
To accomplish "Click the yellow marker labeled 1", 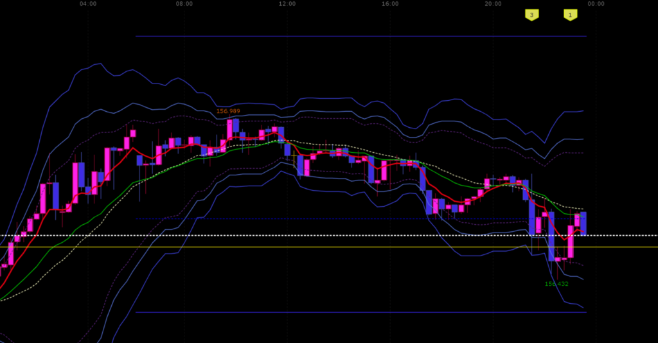I will (571, 15).
